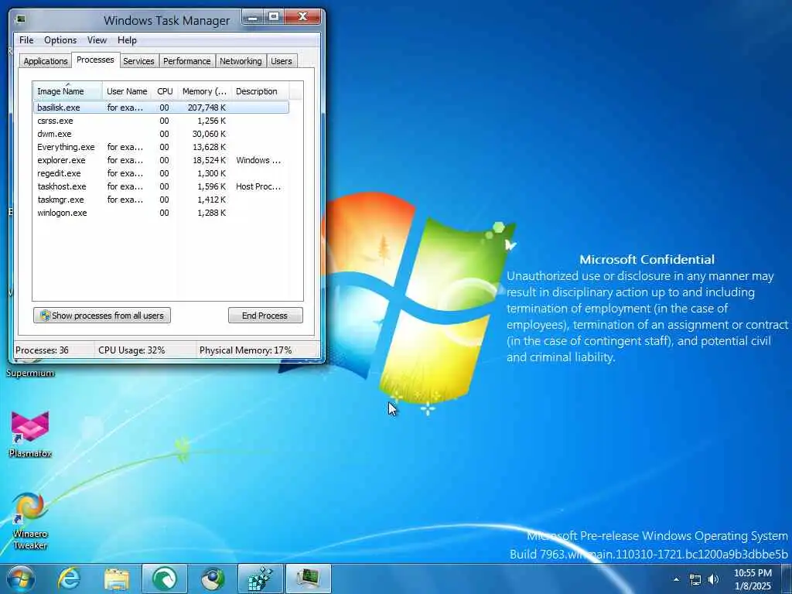
Task: Open the globe browser icon in taskbar
Action: [x=213, y=579]
